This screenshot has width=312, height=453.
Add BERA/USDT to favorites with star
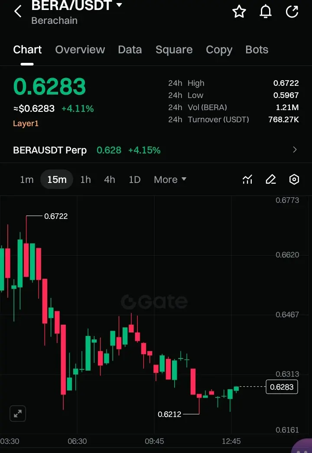(239, 12)
